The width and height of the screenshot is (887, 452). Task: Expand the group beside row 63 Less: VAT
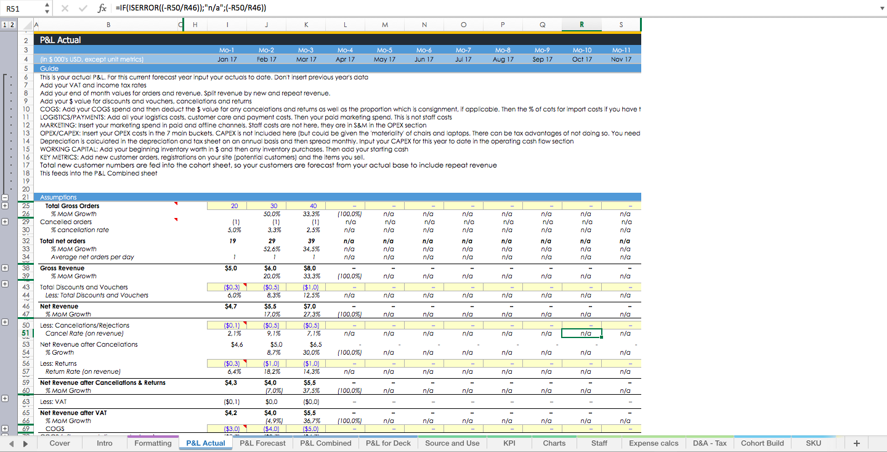(5, 398)
